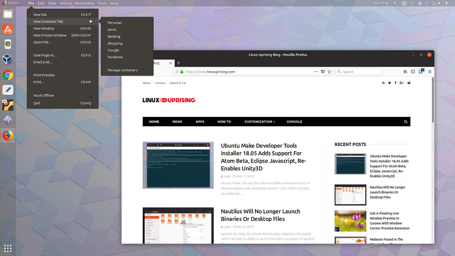Select the Banking container
This screenshot has height=256, width=455.
(x=127, y=36)
